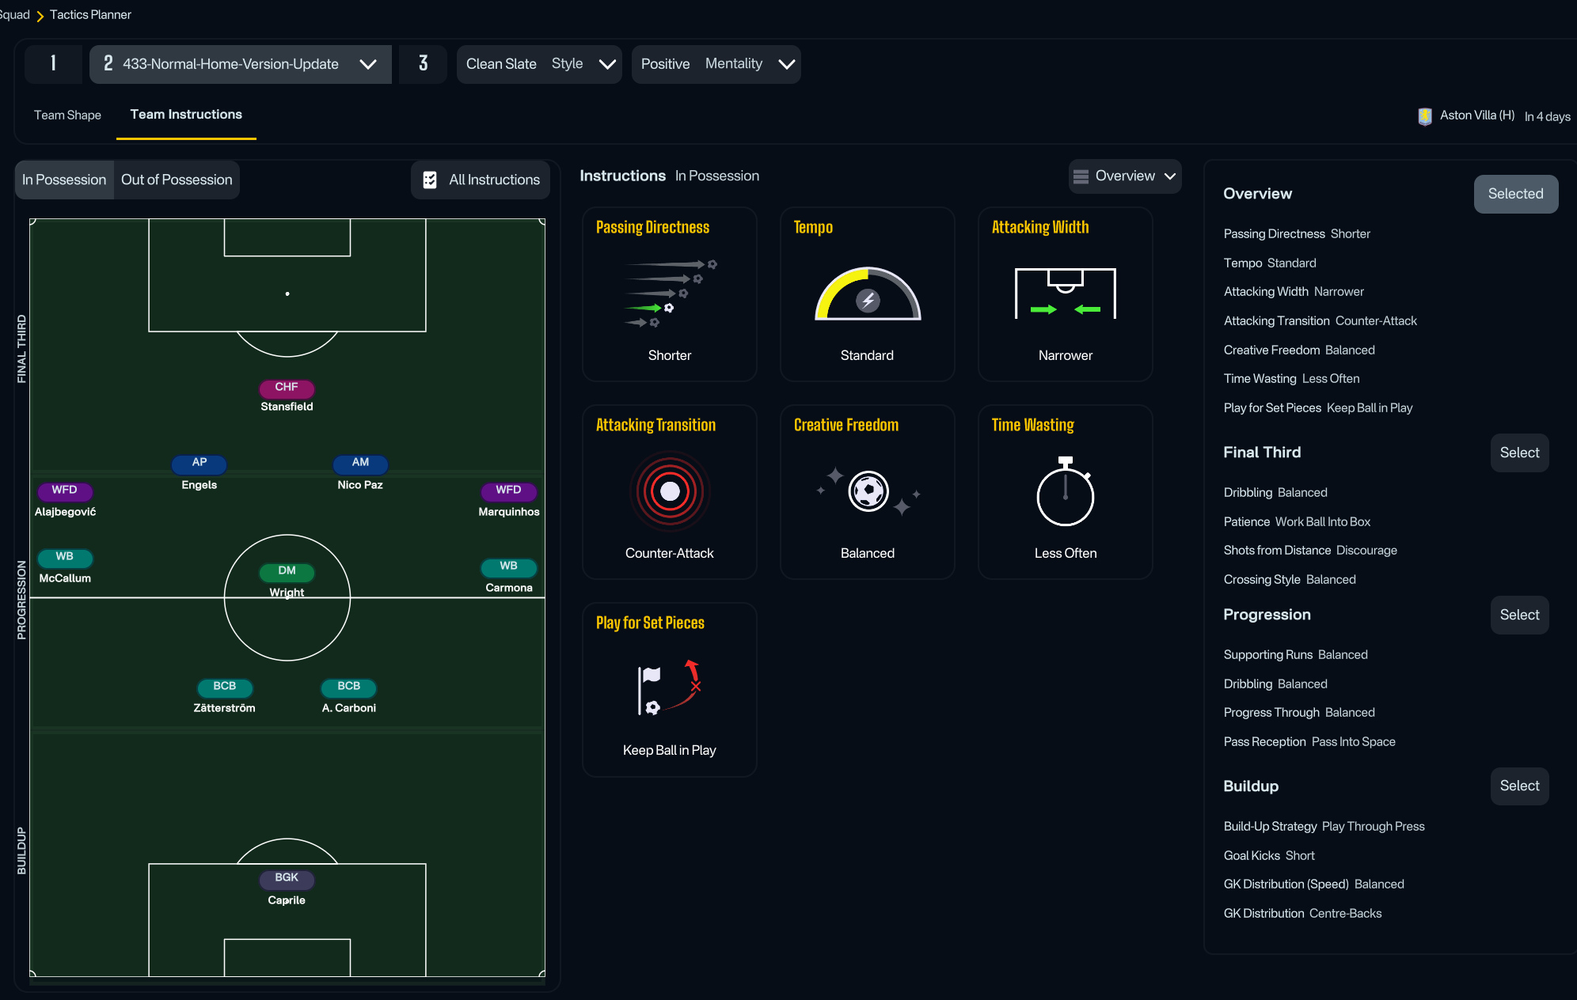Switch to tactic slot 1
This screenshot has height=1000, width=1577.
[53, 64]
